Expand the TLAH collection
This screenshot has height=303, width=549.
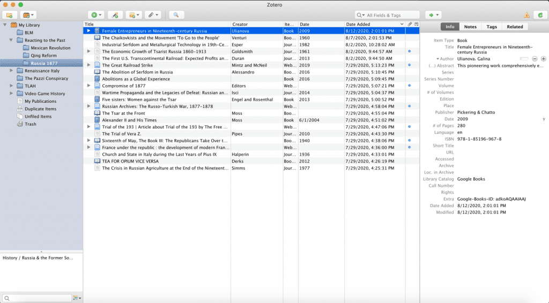[11, 86]
